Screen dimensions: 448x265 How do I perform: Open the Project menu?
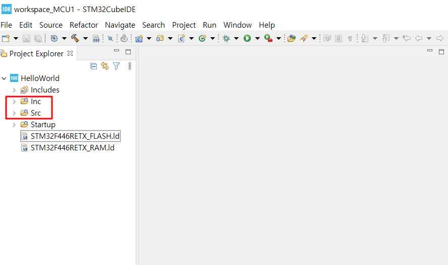[184, 25]
